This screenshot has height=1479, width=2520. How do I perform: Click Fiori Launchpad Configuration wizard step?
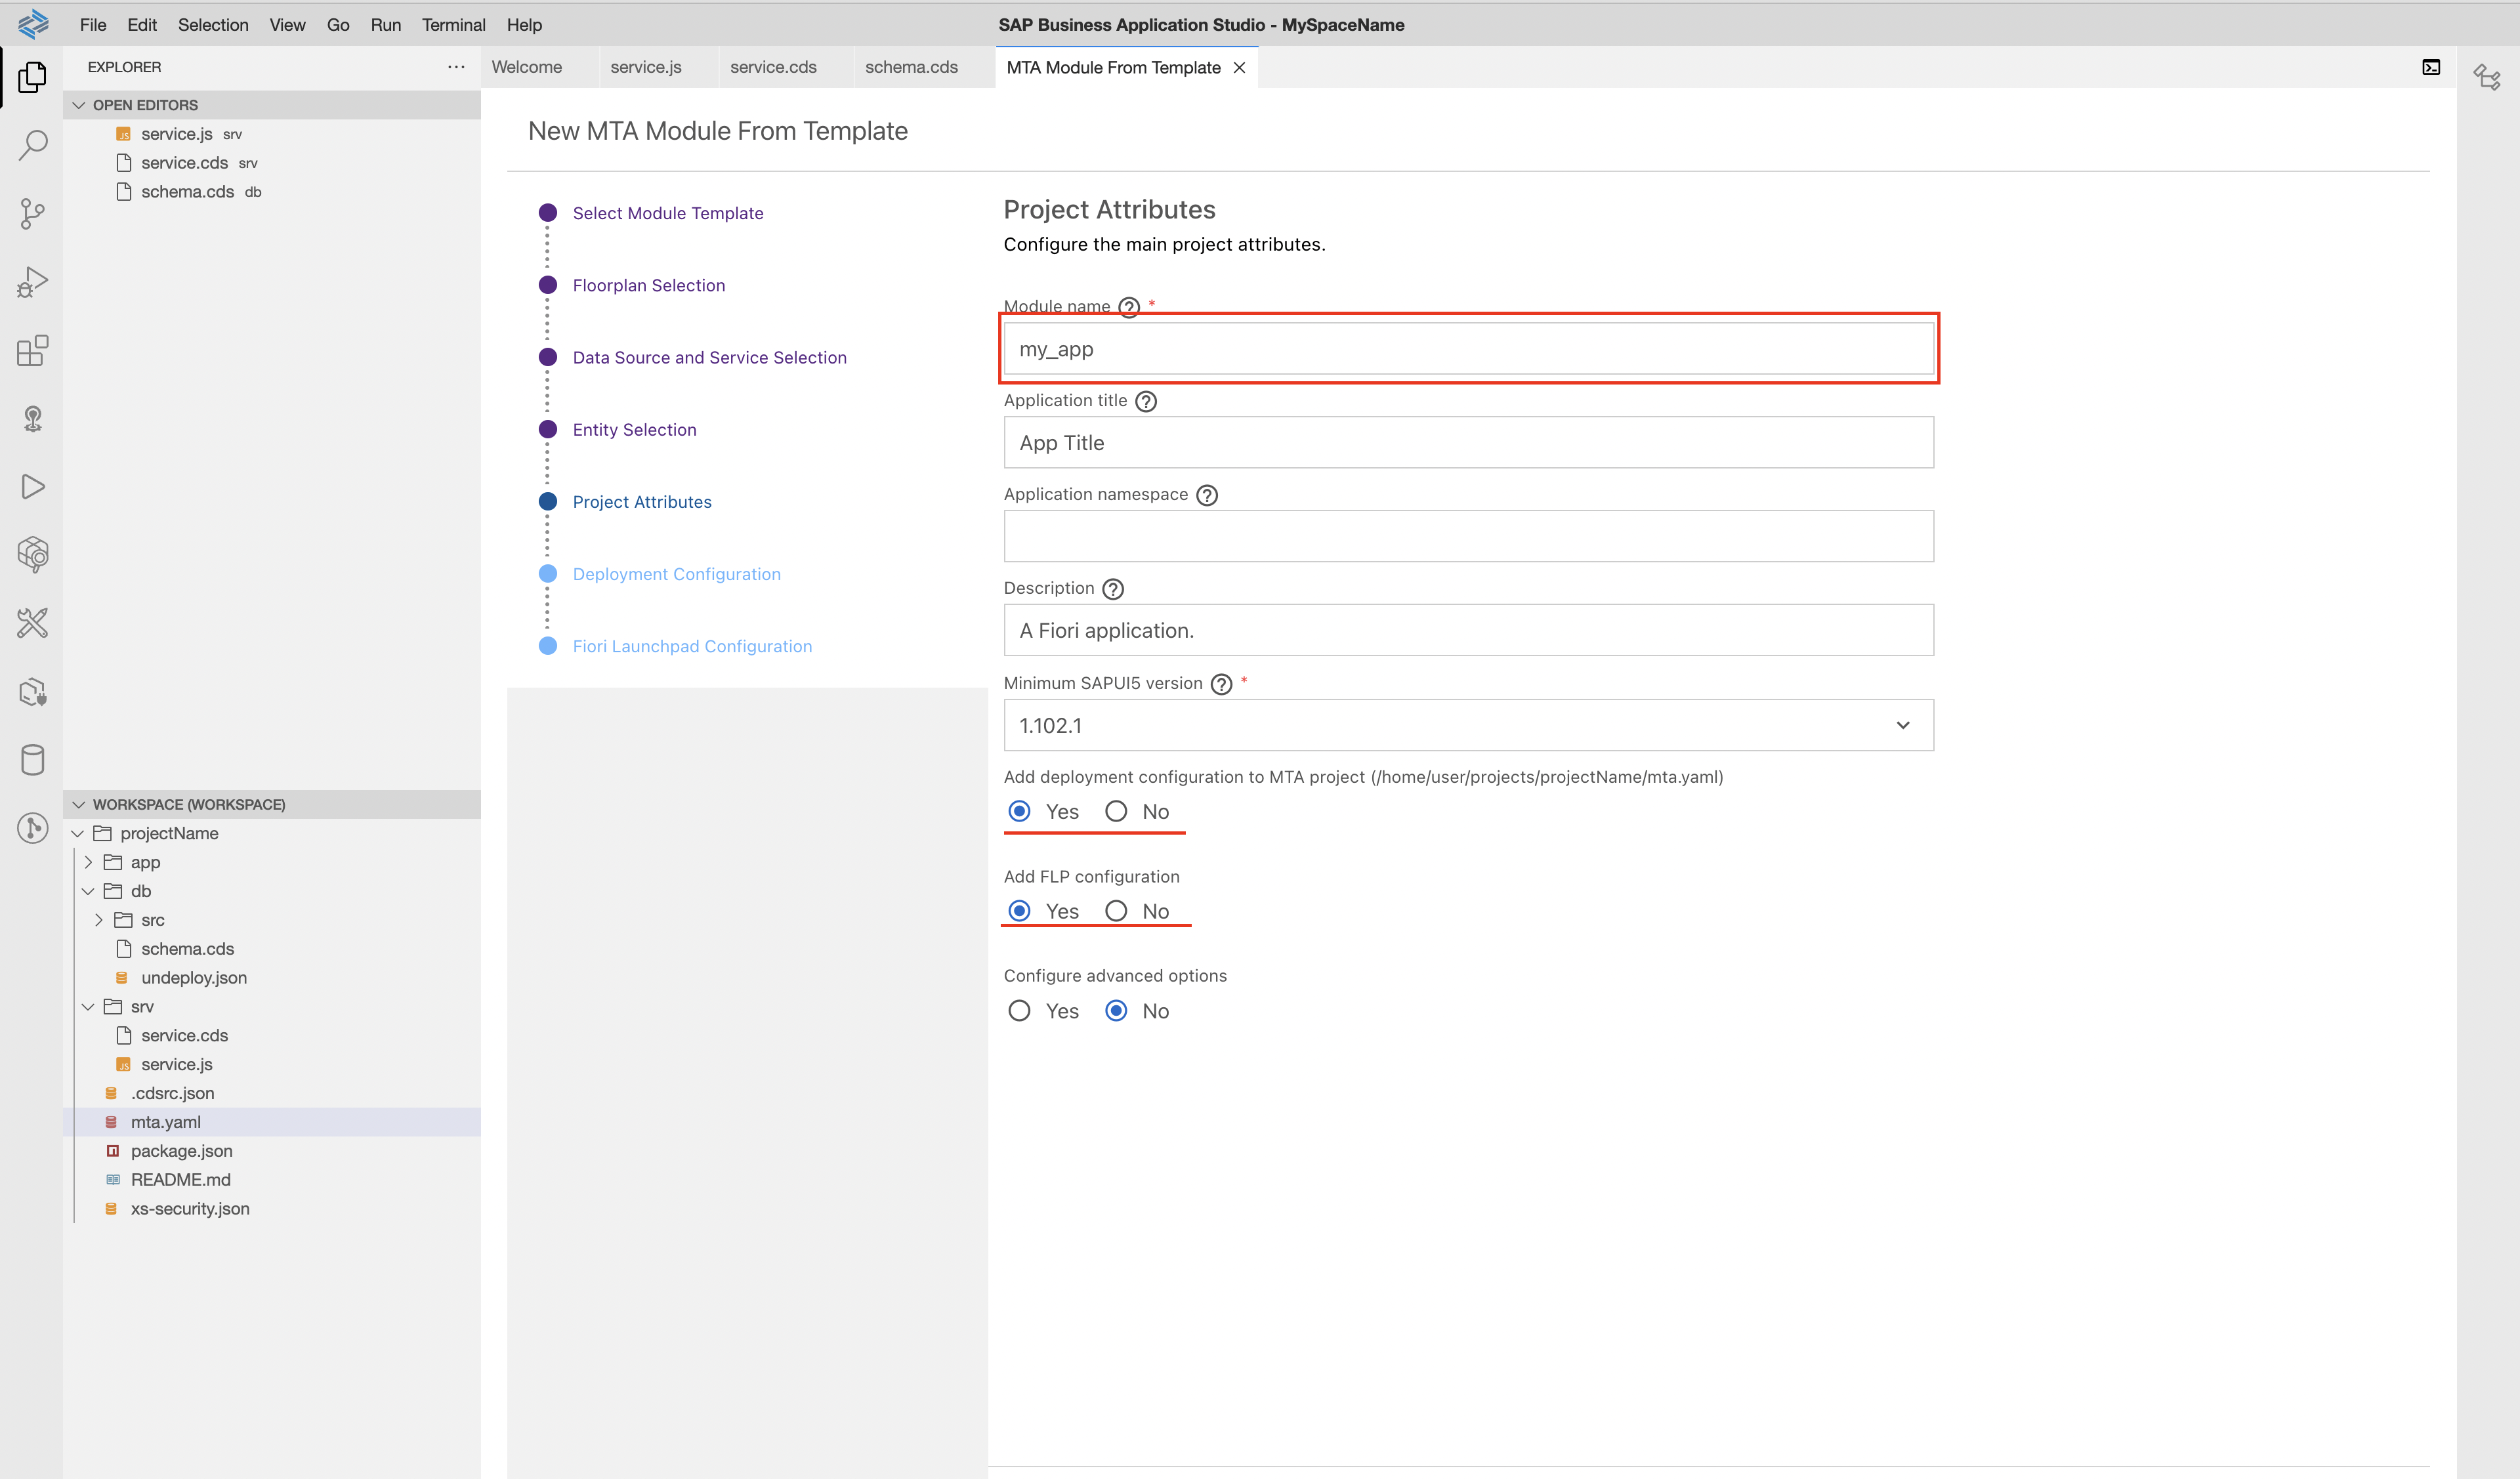tap(692, 646)
